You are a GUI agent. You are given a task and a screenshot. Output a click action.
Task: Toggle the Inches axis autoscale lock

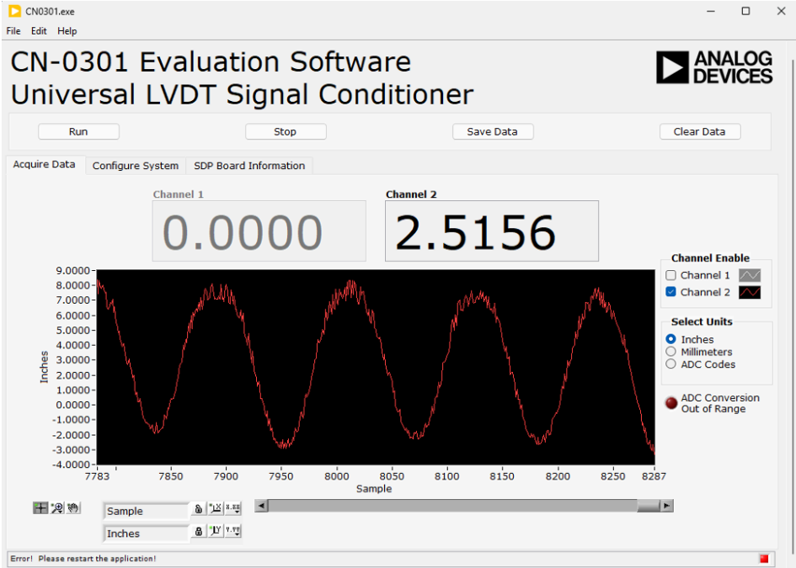(199, 531)
